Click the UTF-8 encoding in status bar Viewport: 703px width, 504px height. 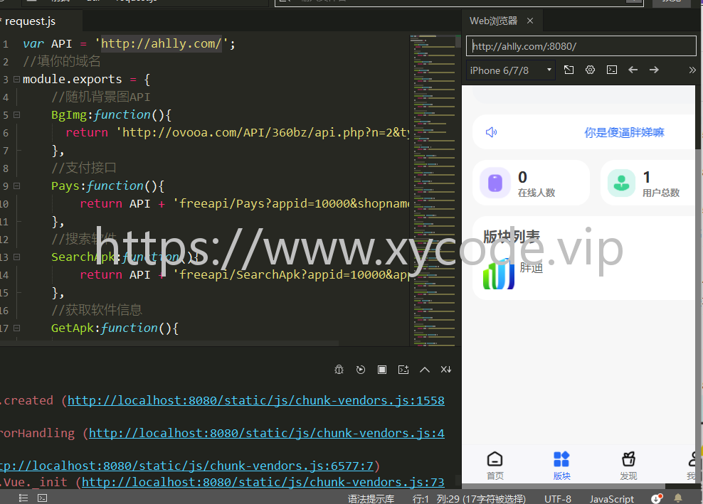(558, 498)
